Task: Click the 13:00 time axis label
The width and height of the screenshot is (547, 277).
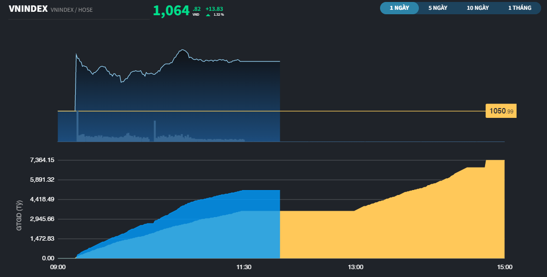Action: point(356,267)
